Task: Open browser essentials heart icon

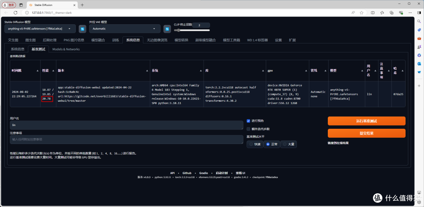Action: 401,13
